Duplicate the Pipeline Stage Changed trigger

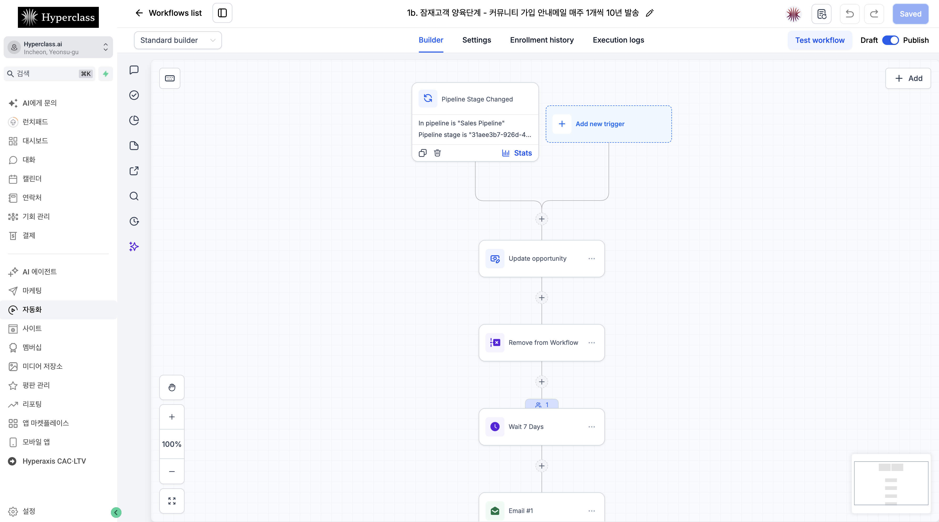(422, 153)
